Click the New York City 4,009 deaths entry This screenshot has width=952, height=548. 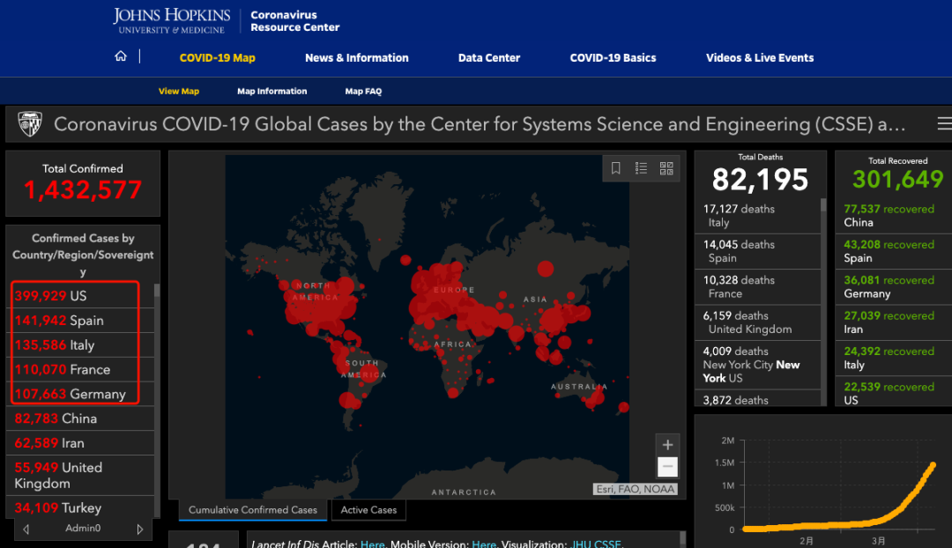point(757,364)
